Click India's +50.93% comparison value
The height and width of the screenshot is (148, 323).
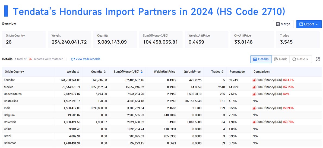(288, 108)
